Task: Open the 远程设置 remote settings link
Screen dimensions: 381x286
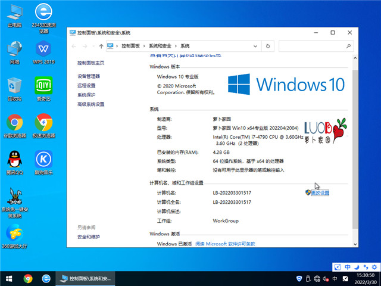Action: click(x=86, y=85)
